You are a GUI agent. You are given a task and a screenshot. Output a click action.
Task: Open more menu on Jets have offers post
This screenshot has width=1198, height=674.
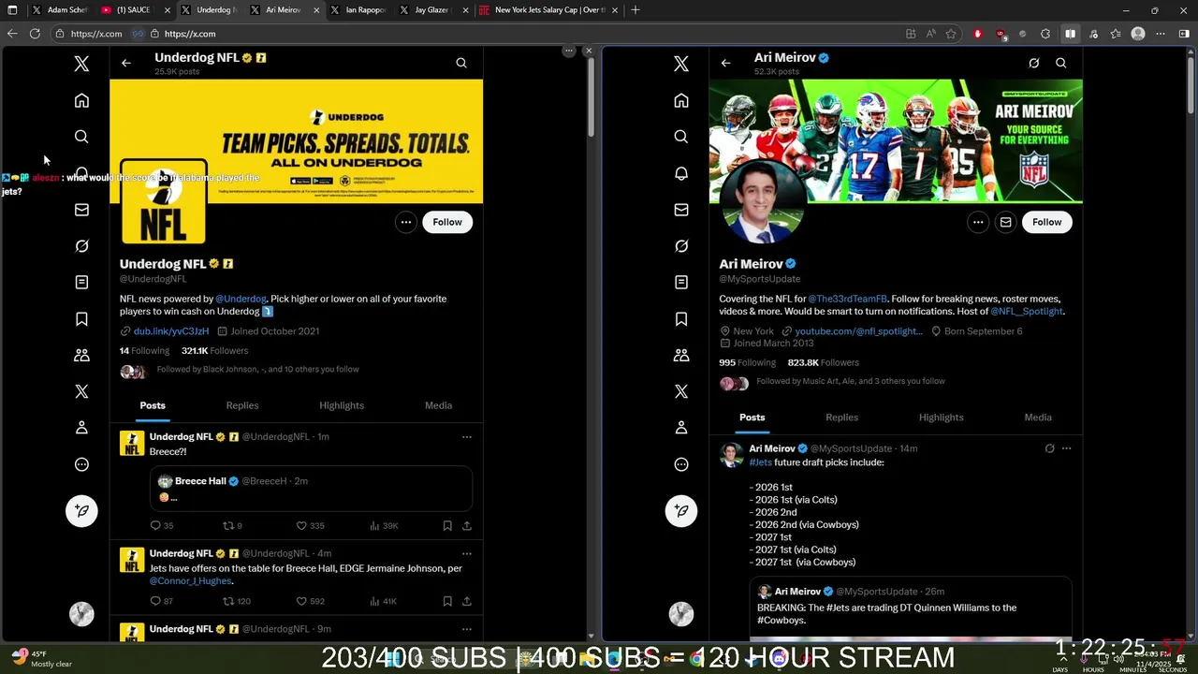pos(466,554)
